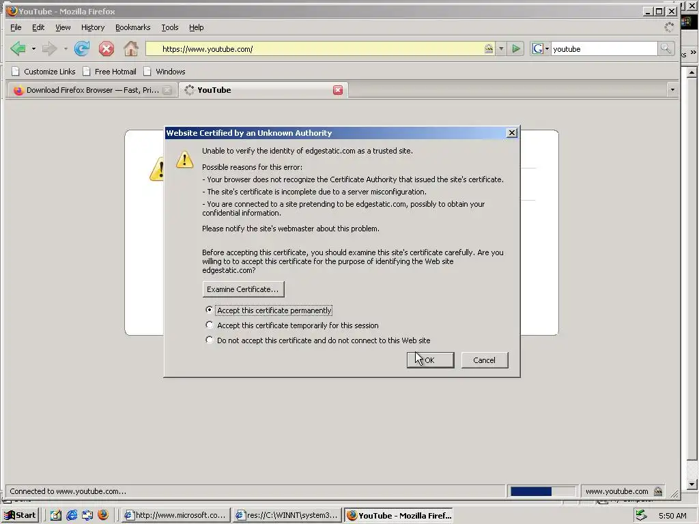Click the Examine Certificate button
Screen dimensions: 699x524
pos(243,289)
